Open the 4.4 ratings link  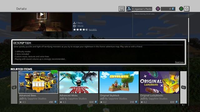click(93, 30)
